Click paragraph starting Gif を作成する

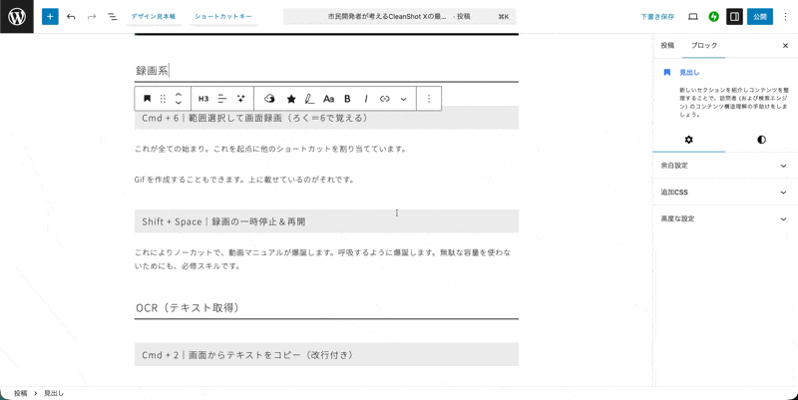[244, 180]
